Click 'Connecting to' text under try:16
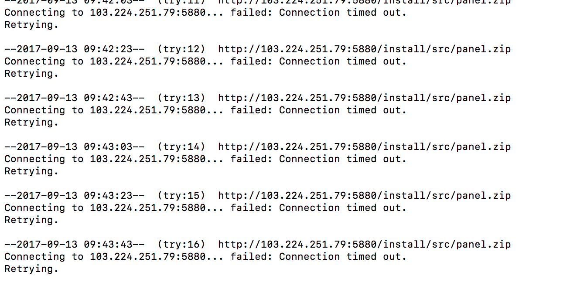The image size is (587, 286). click(44, 256)
